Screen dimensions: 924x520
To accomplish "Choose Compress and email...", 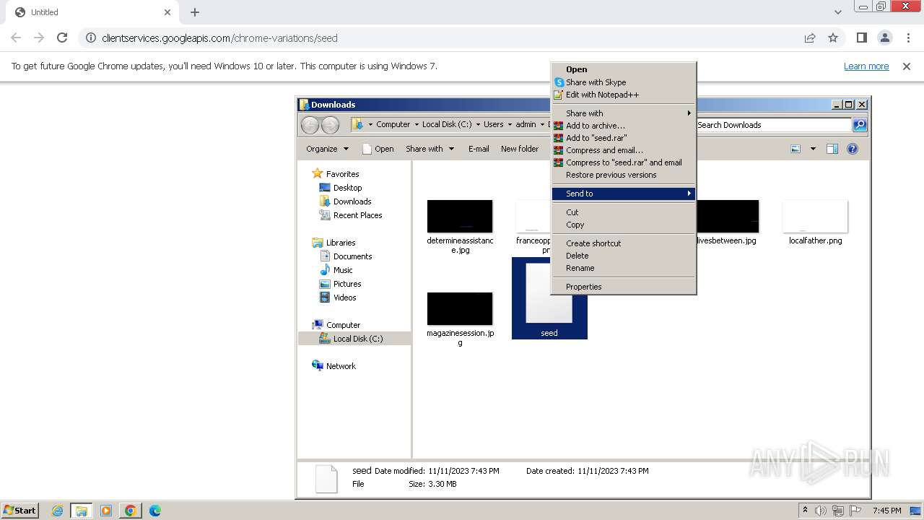I will point(624,150).
